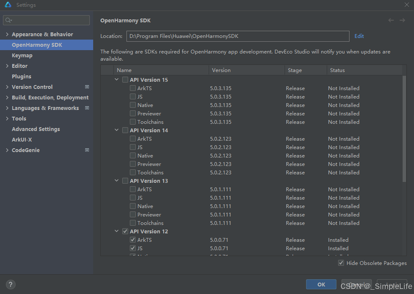Select the Previewer 5.0.1.111 row label

point(149,215)
